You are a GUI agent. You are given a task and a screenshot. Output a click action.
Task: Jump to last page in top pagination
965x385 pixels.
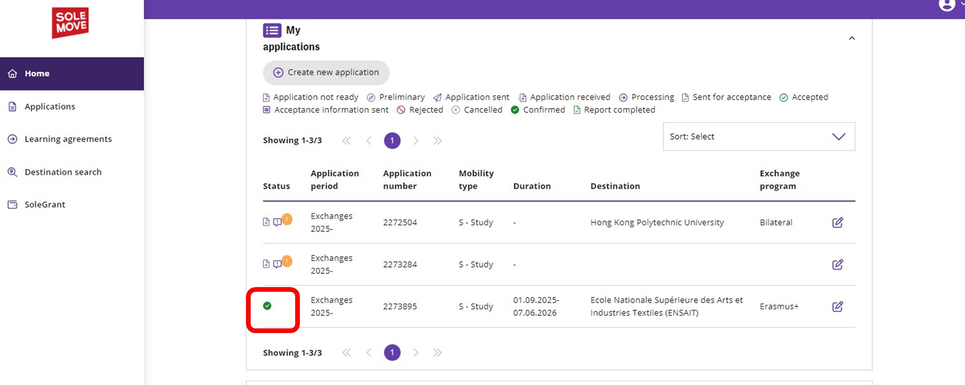(437, 141)
